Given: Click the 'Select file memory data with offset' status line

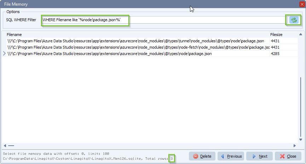Looking at the screenshot, I should (x=56, y=154).
